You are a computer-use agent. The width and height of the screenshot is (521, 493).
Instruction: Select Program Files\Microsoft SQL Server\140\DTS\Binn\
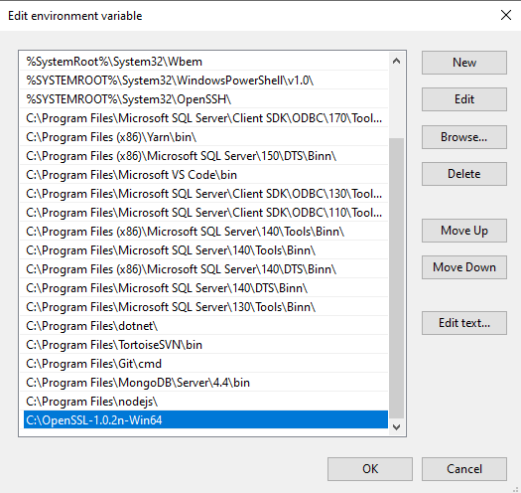(x=204, y=288)
